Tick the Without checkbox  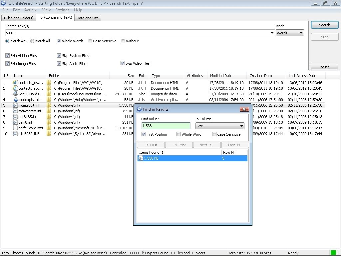(123, 41)
